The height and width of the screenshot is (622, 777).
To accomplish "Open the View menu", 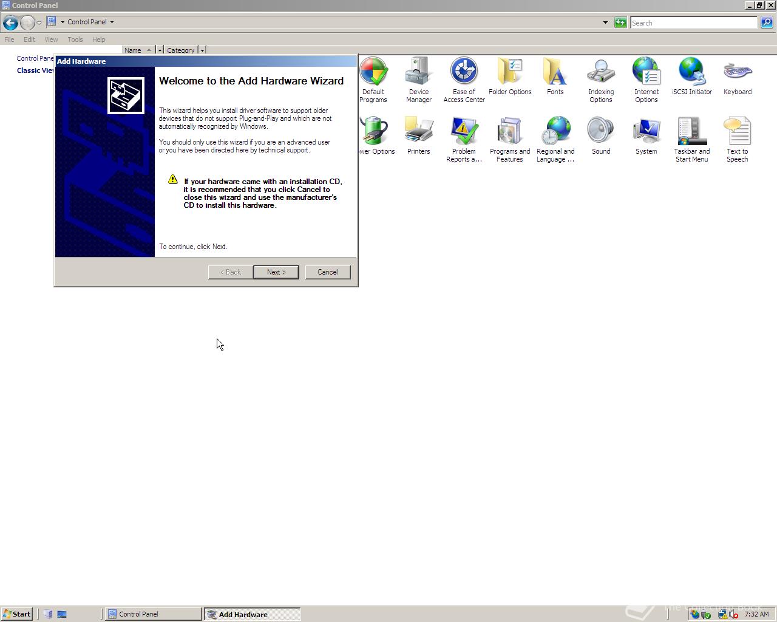I will [x=51, y=39].
